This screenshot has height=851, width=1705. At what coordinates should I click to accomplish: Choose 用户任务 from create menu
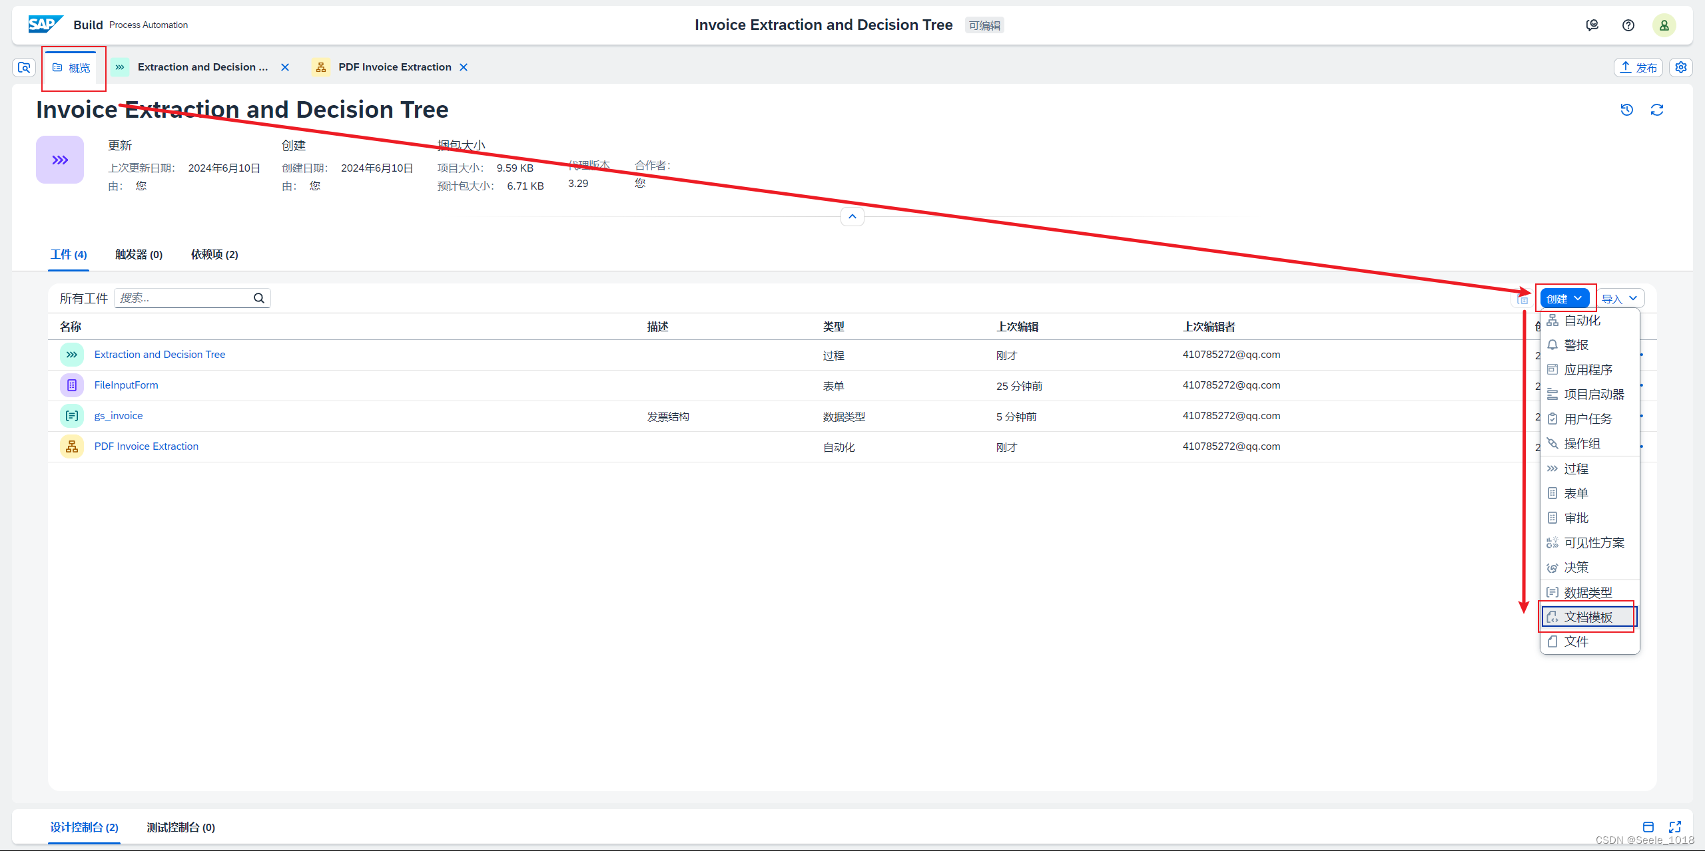(1590, 419)
